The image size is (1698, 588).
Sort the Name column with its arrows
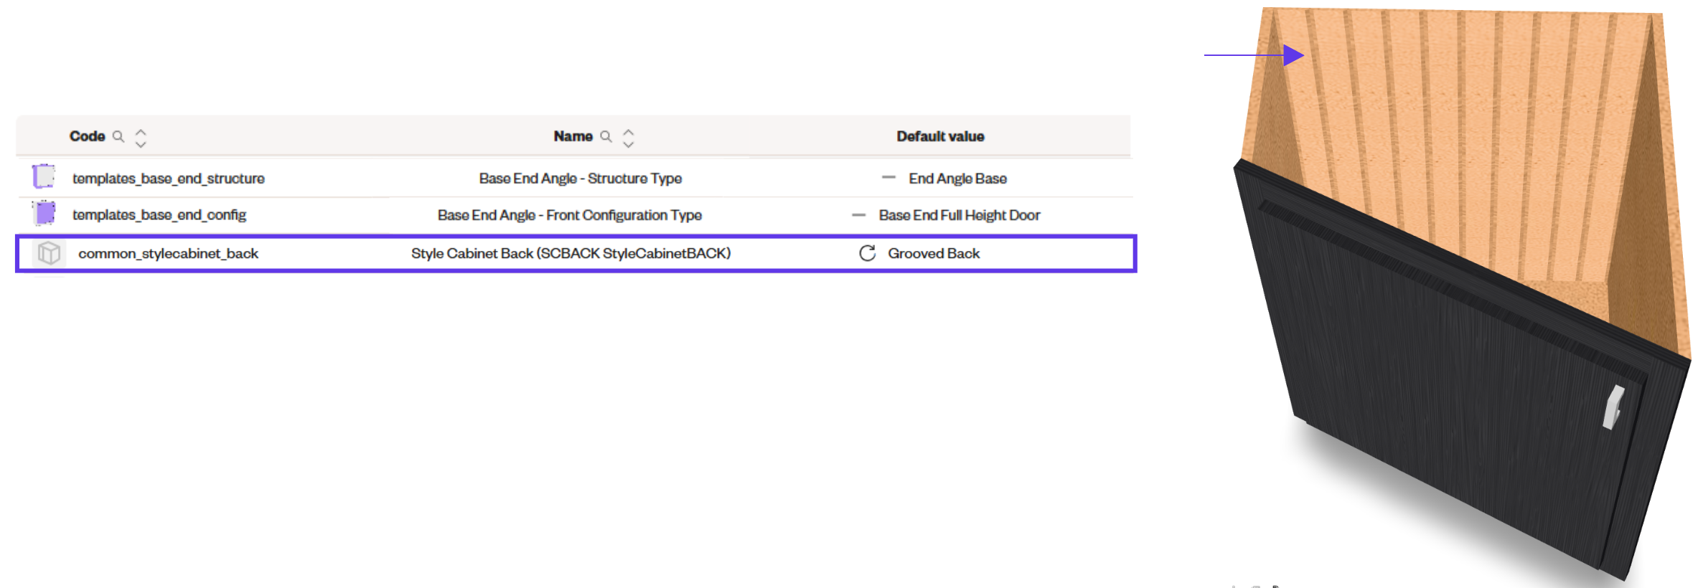pos(629,138)
